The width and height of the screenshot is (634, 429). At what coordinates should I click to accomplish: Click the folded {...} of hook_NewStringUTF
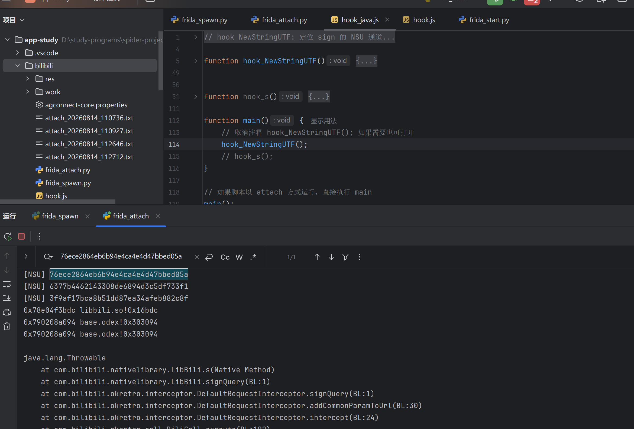366,61
